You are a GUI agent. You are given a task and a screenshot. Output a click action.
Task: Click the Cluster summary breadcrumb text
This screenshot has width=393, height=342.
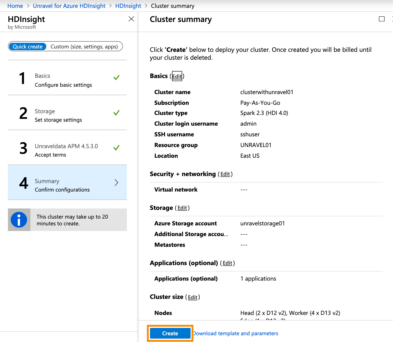pos(173,6)
